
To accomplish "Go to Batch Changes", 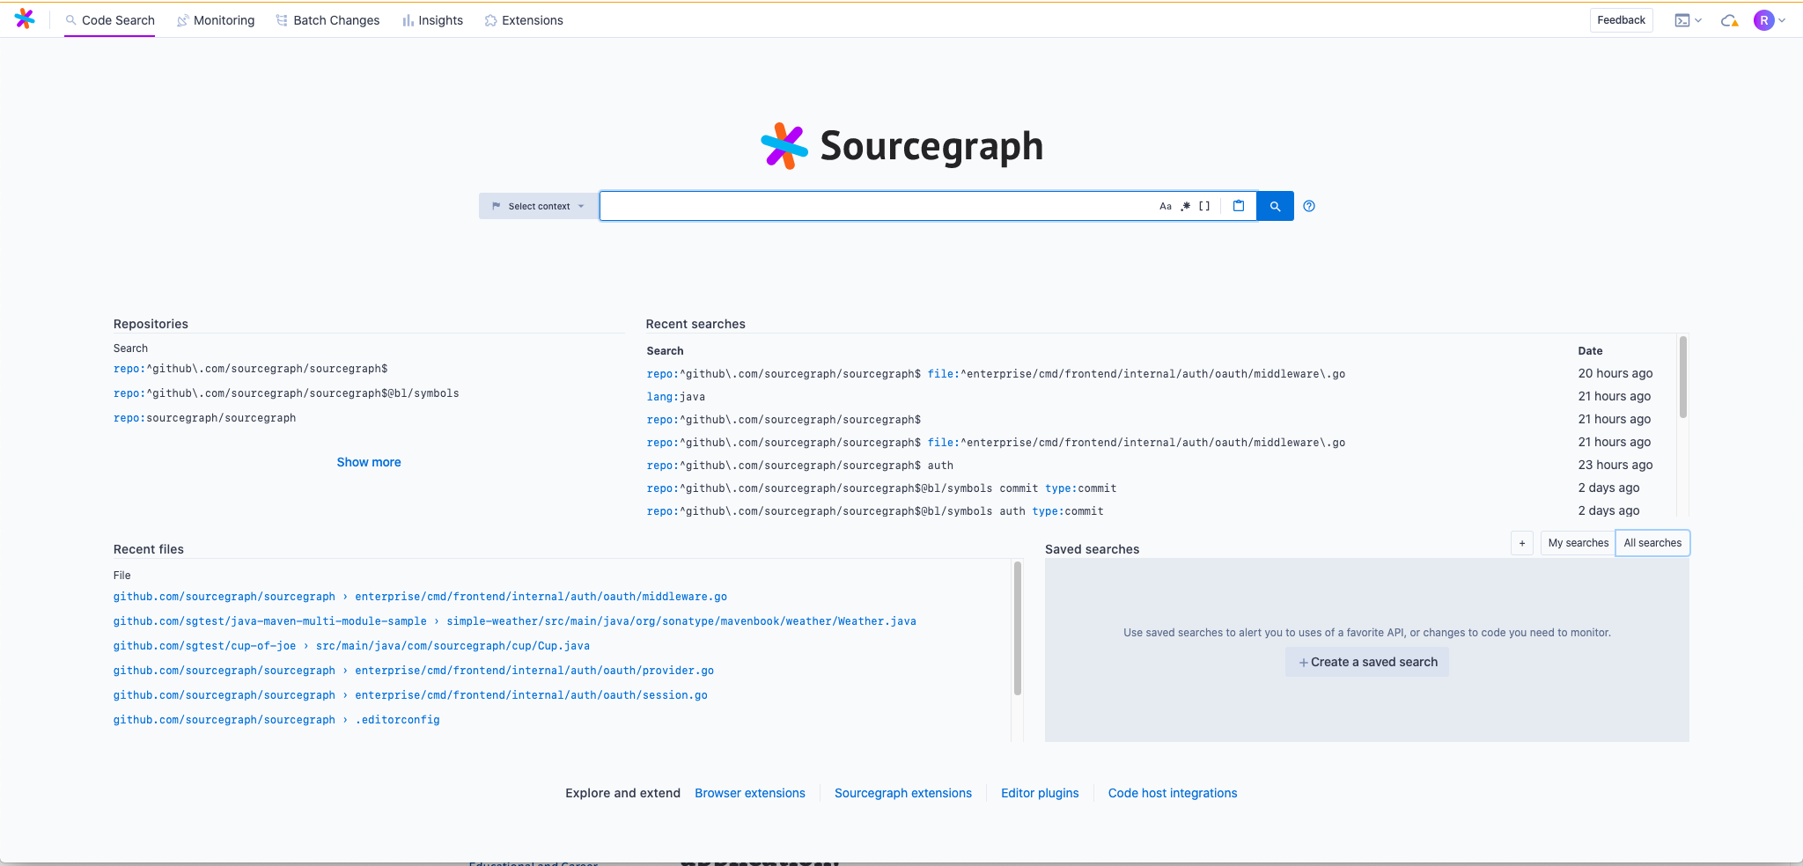I will [327, 20].
